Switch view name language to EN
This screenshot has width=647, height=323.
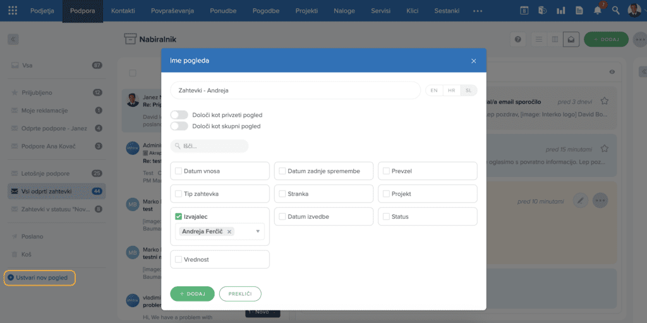pyautogui.click(x=434, y=90)
